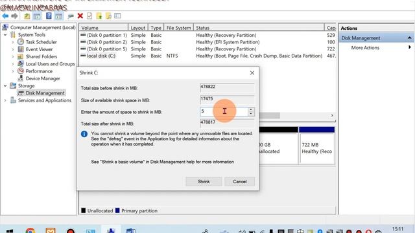Click the gray Forward arrow in toolbar
415x233 pixels.
pos(14,16)
